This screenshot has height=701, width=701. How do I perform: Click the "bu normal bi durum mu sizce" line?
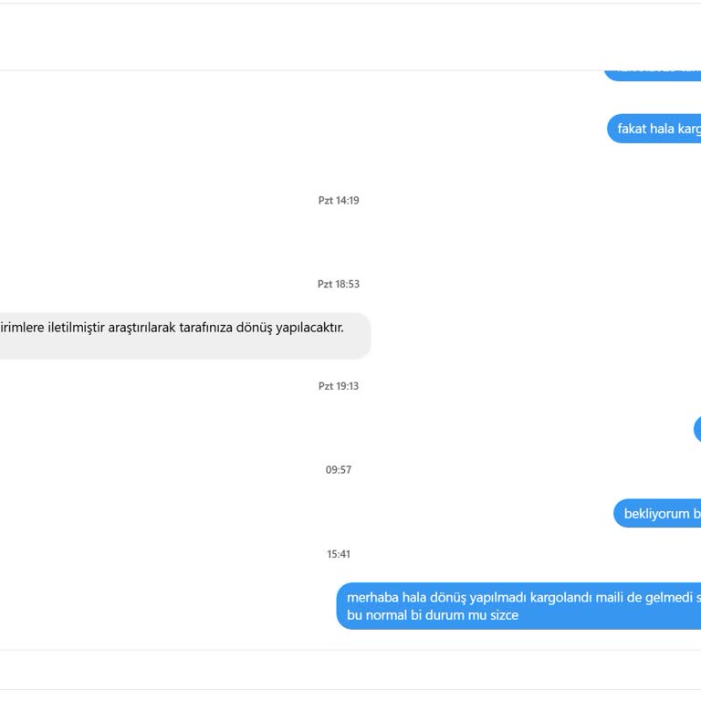[x=433, y=615]
